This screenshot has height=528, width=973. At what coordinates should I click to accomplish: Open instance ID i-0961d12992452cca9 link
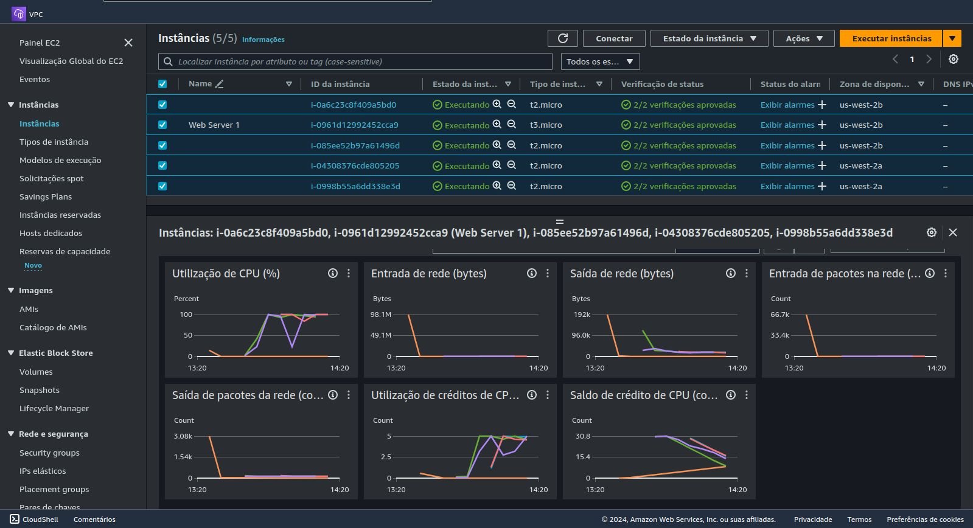coord(355,125)
